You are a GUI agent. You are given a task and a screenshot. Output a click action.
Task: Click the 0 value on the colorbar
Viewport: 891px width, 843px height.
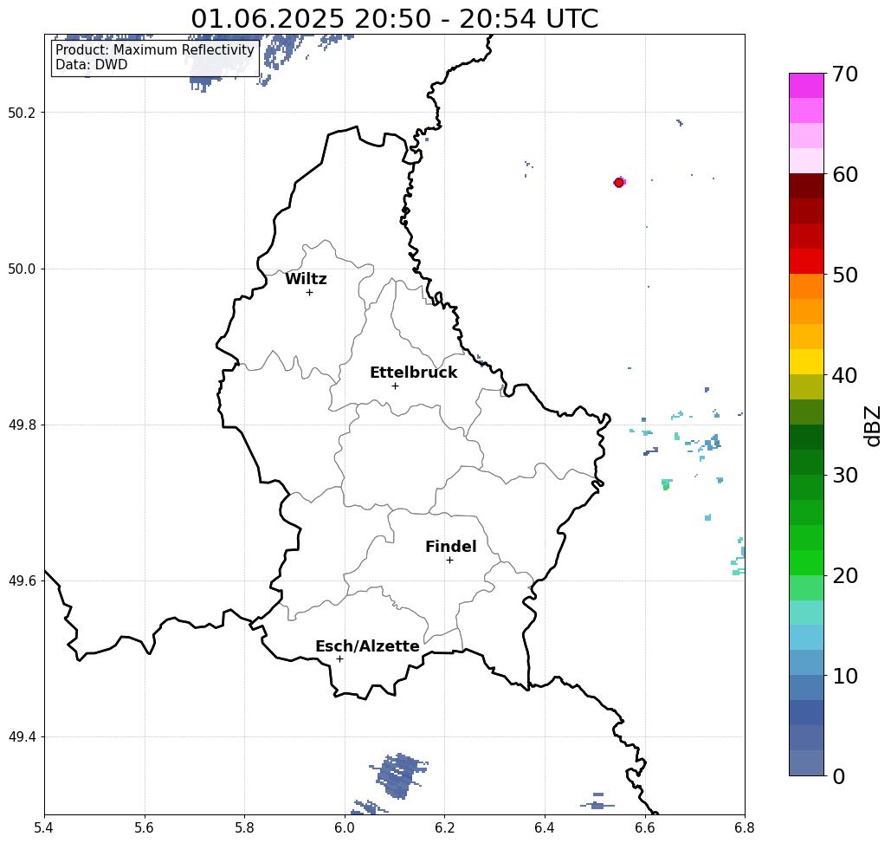click(x=839, y=776)
